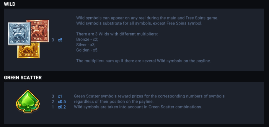Click the x1 Green Scatter payout value

pos(60,96)
